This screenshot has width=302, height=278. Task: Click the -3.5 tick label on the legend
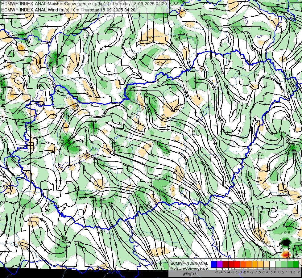tap(234, 272)
